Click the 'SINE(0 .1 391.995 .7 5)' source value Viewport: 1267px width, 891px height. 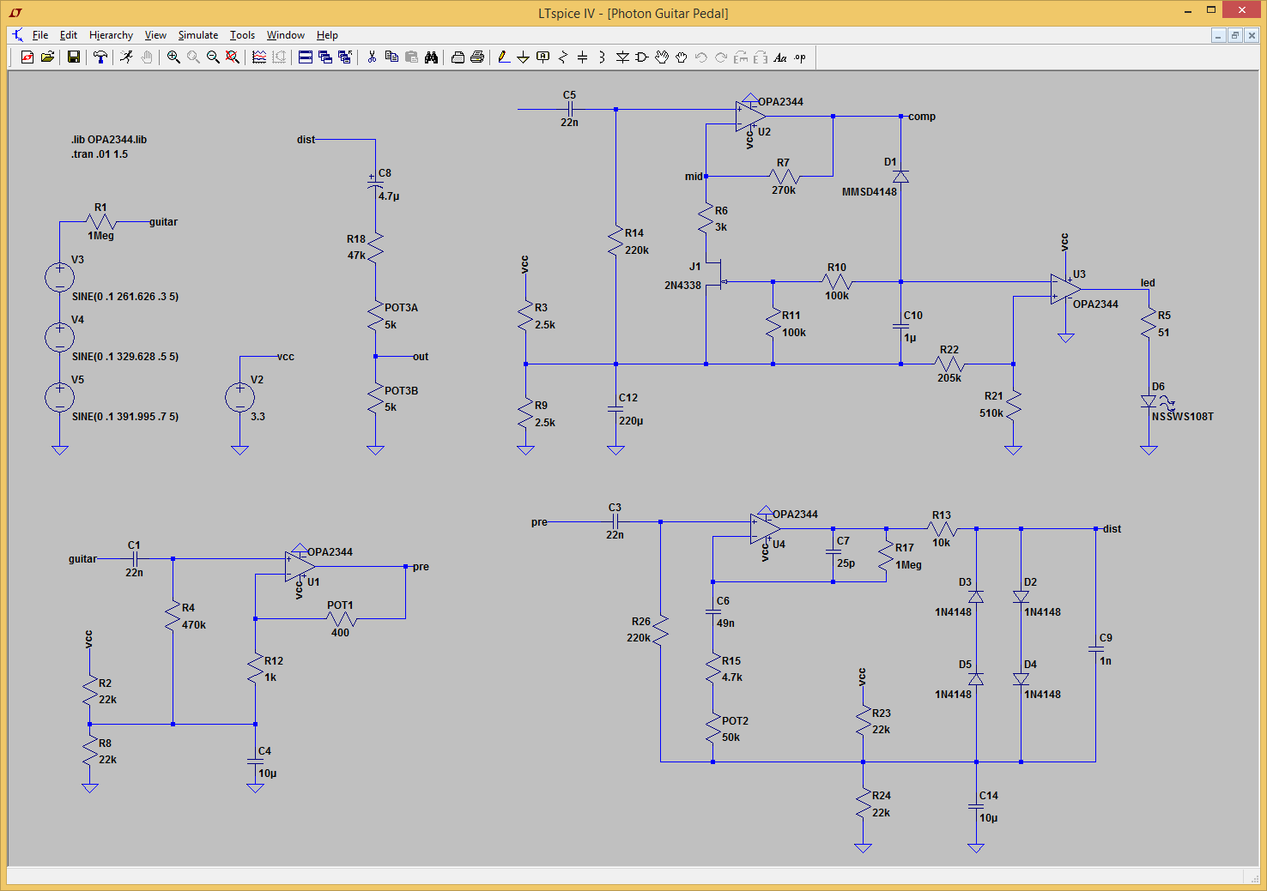click(x=125, y=417)
